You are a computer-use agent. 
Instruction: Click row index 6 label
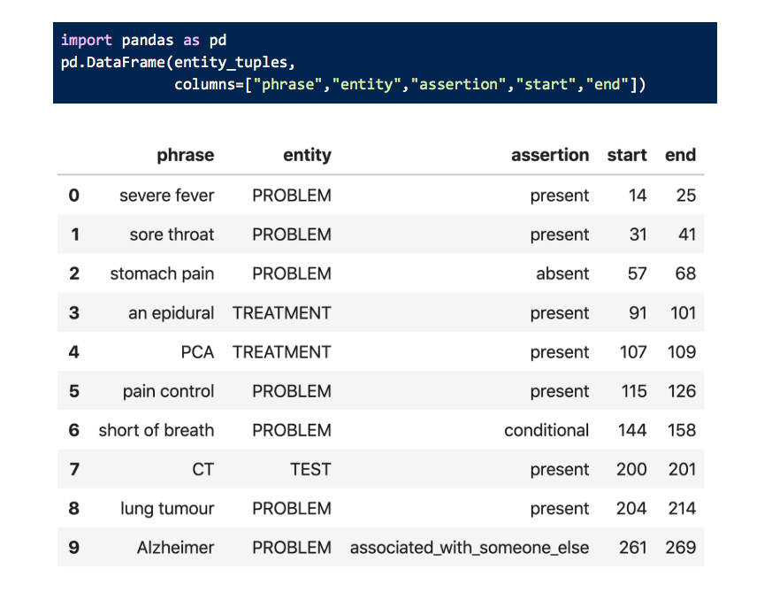pos(74,430)
